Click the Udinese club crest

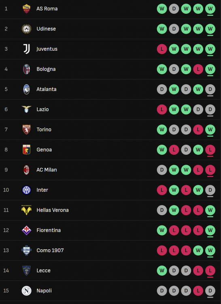tap(27, 29)
